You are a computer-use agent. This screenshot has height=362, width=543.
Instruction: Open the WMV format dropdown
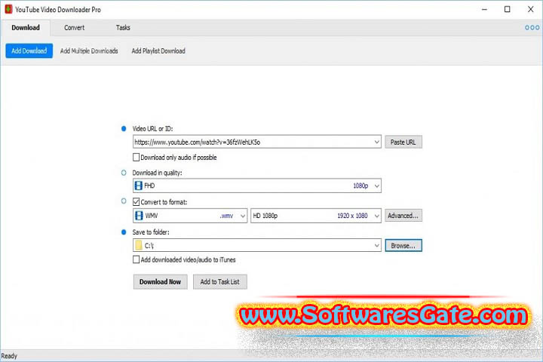(x=243, y=216)
